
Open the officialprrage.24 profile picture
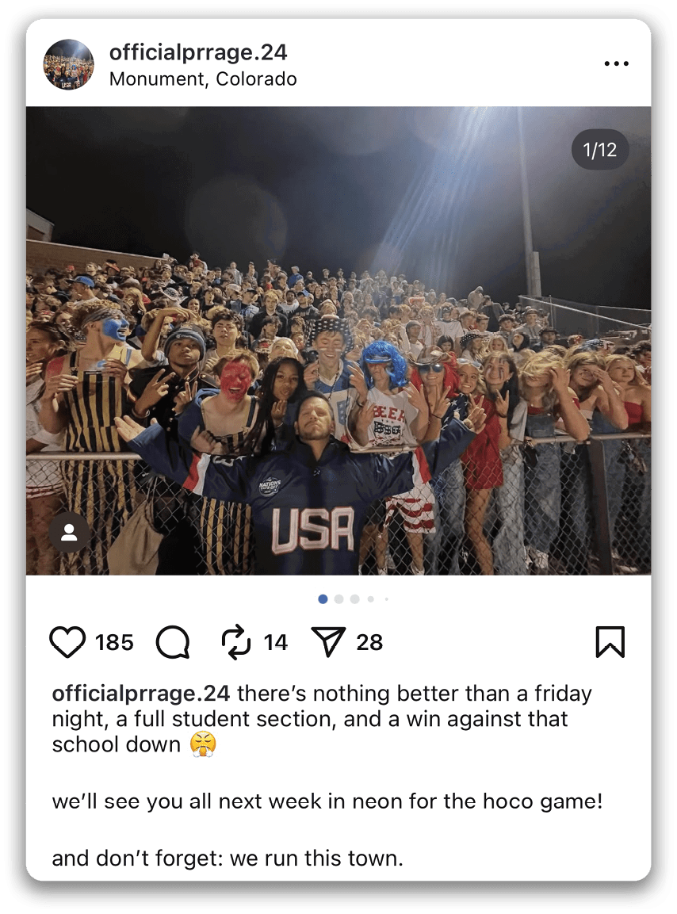tap(68, 64)
